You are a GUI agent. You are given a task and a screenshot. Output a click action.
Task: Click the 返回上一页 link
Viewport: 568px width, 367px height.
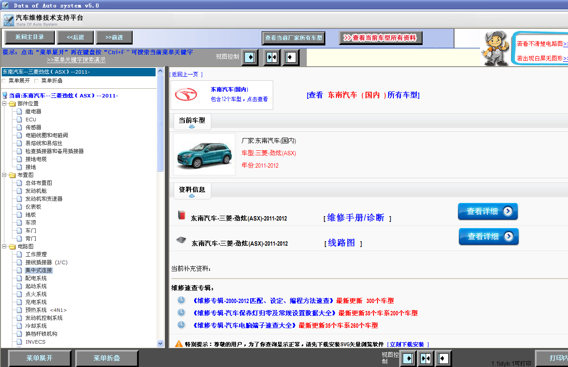(186, 75)
